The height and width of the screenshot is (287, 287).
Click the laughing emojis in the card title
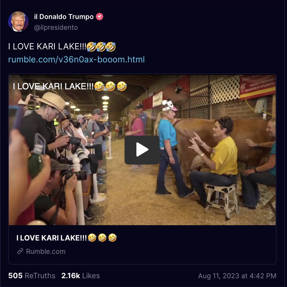(x=102, y=238)
